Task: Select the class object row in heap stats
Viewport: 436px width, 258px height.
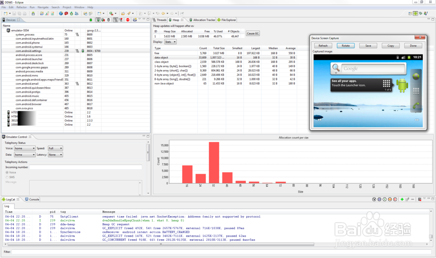Action: (225, 62)
